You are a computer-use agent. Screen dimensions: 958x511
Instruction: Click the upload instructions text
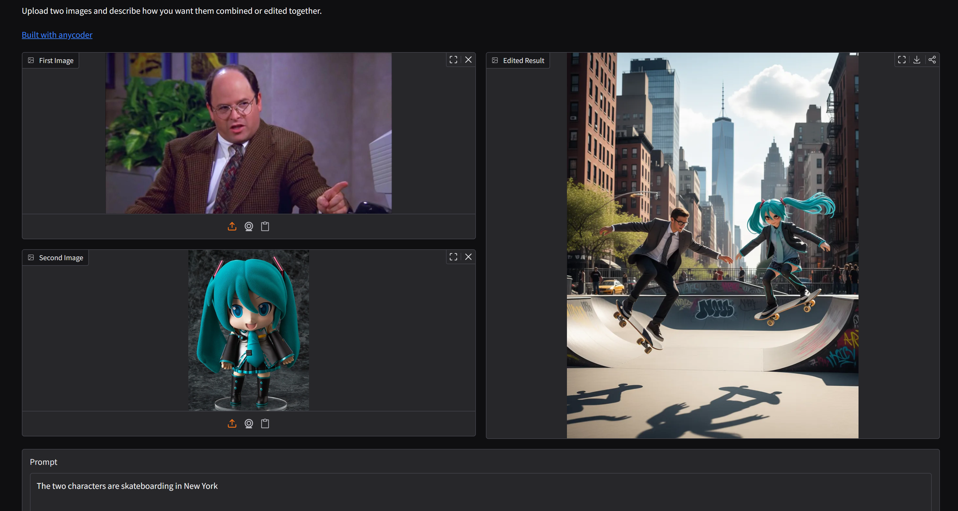coord(172,11)
